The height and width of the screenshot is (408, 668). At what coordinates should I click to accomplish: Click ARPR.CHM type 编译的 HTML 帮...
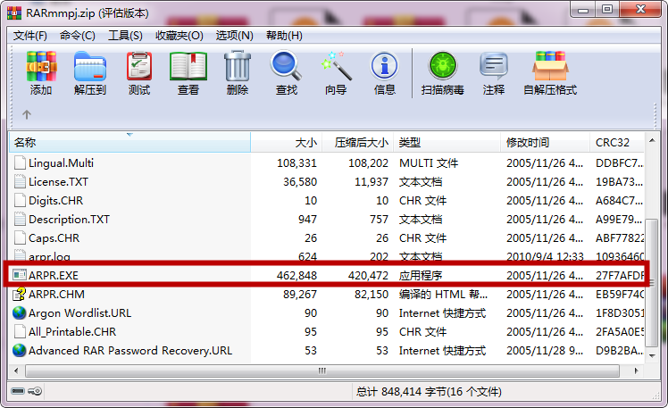443,294
